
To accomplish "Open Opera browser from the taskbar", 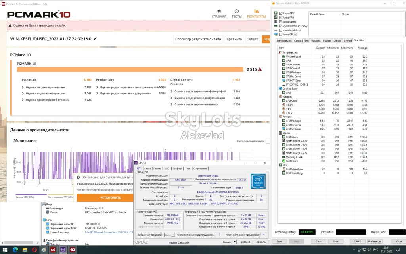I will click(34, 250).
